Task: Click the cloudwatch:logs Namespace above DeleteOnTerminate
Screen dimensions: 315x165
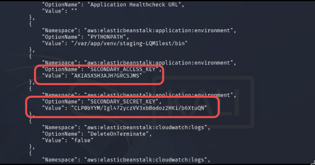Action: point(126,128)
